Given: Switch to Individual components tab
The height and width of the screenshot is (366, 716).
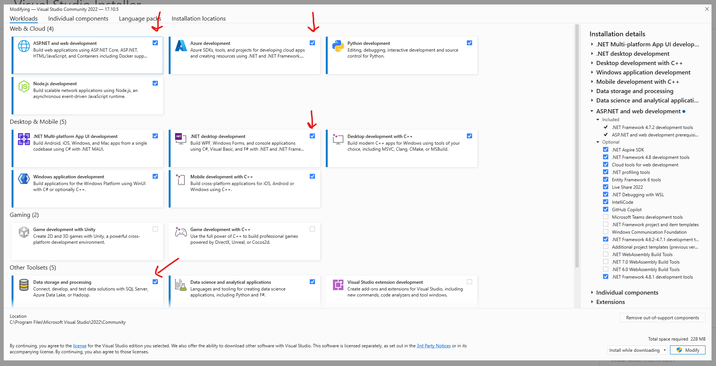Looking at the screenshot, I should (78, 19).
